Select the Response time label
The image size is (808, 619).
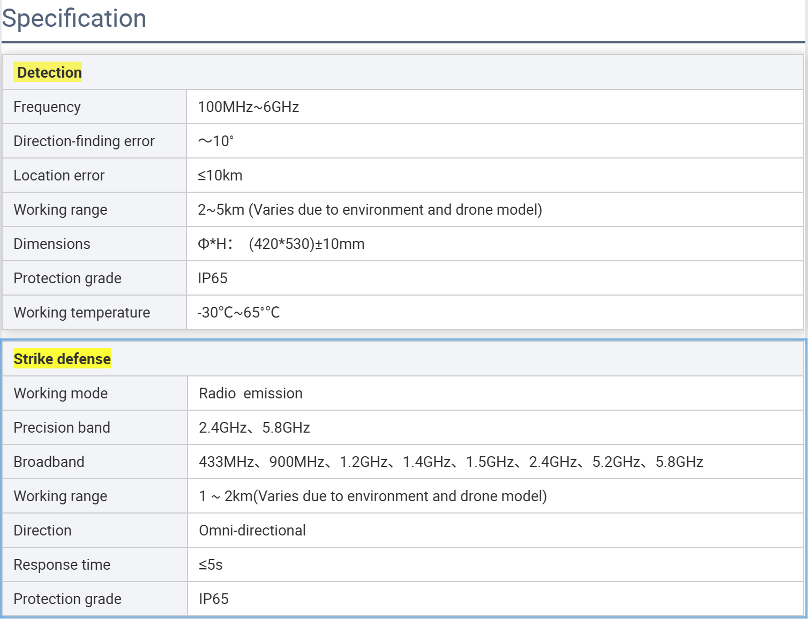point(62,564)
